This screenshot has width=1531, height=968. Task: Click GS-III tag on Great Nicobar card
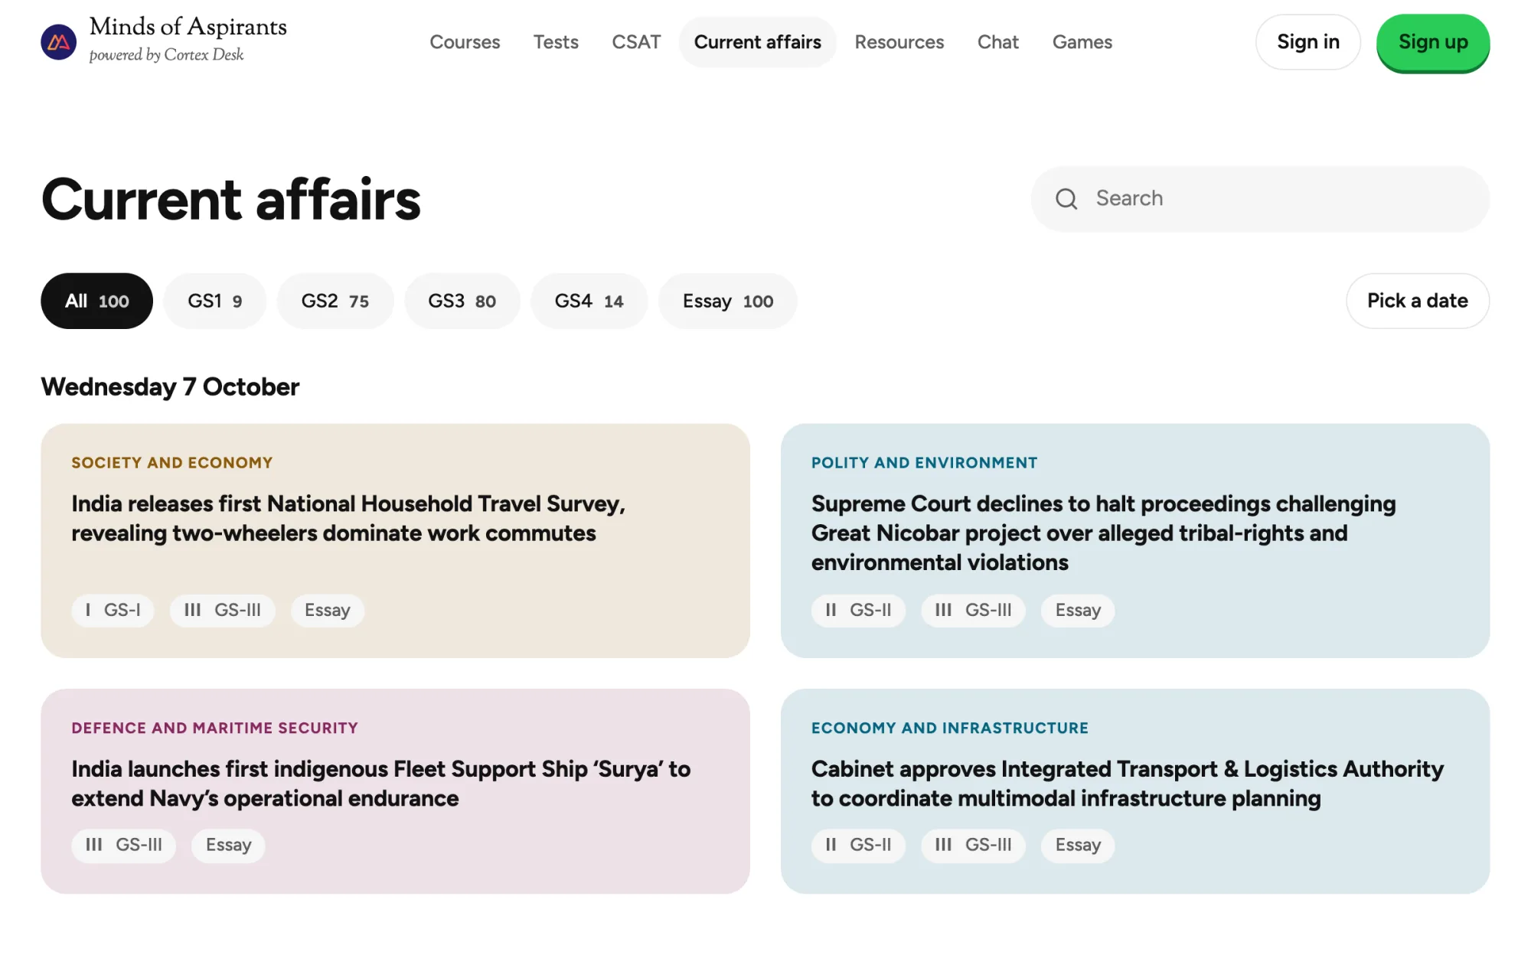(973, 611)
